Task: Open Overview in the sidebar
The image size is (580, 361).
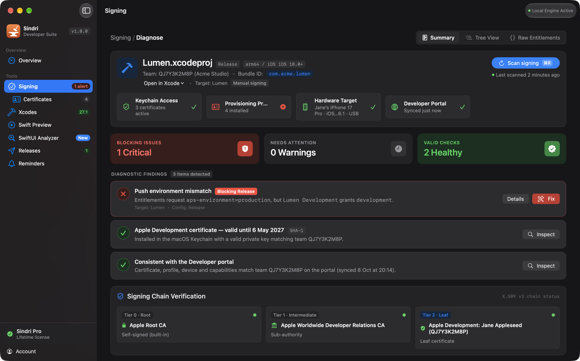Action: [48, 60]
